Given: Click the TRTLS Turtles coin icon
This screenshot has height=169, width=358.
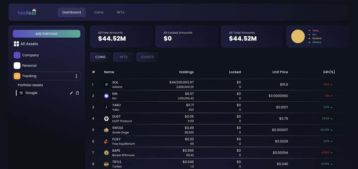Looking at the screenshot, I should (x=106, y=164).
